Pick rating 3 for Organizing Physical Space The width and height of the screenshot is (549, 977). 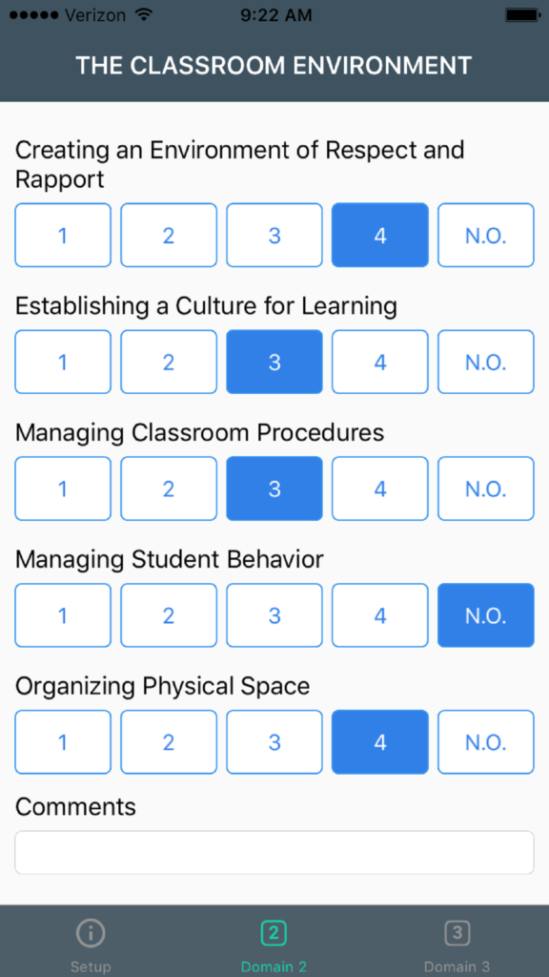274,742
